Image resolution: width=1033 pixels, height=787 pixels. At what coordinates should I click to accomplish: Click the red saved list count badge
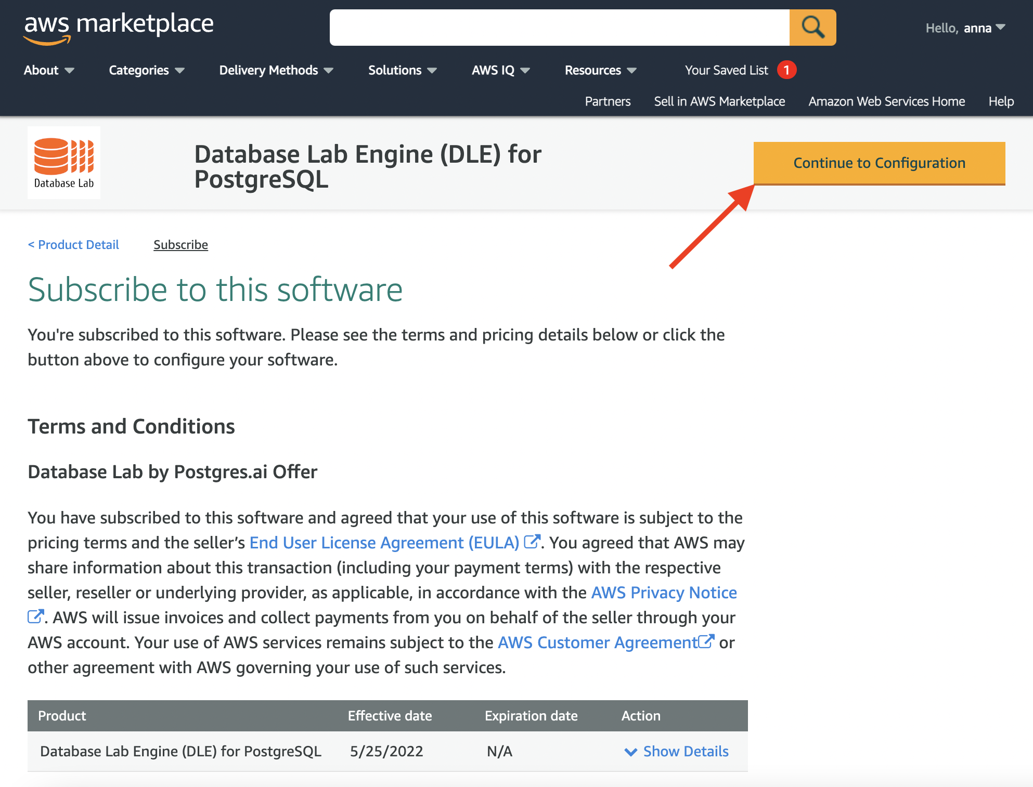tap(786, 70)
